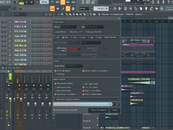Toggle Save playlist markers option
The image size is (173, 130).
(x=55, y=83)
